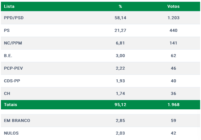Select the 1.203 votes cell
Viewport: 201px width, 140px height.
(x=173, y=18)
